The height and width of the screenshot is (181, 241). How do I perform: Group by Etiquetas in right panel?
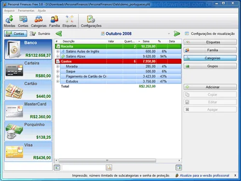(x=210, y=42)
